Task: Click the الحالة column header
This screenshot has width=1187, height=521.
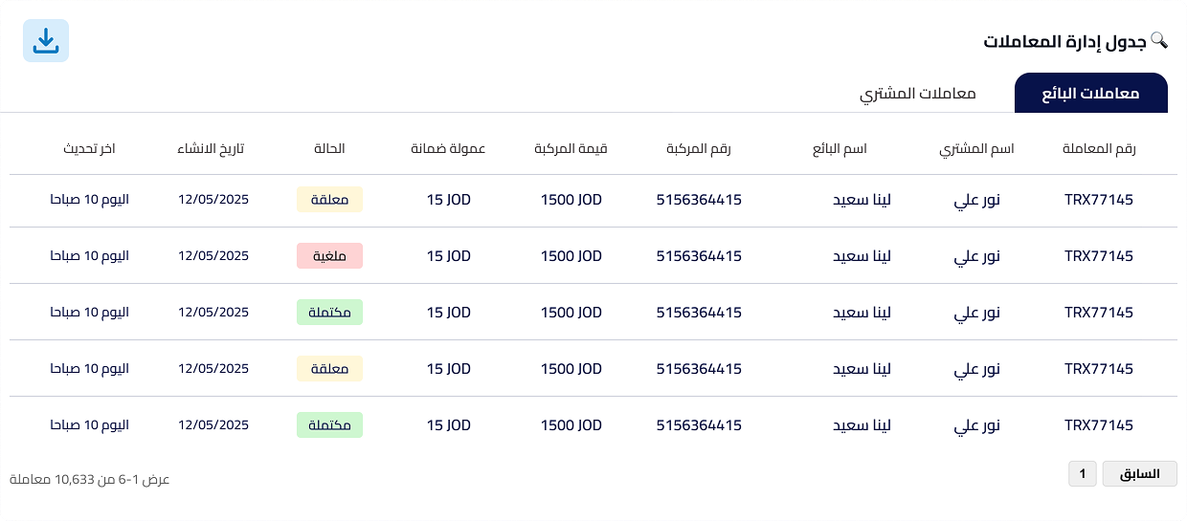Action: 329,149
